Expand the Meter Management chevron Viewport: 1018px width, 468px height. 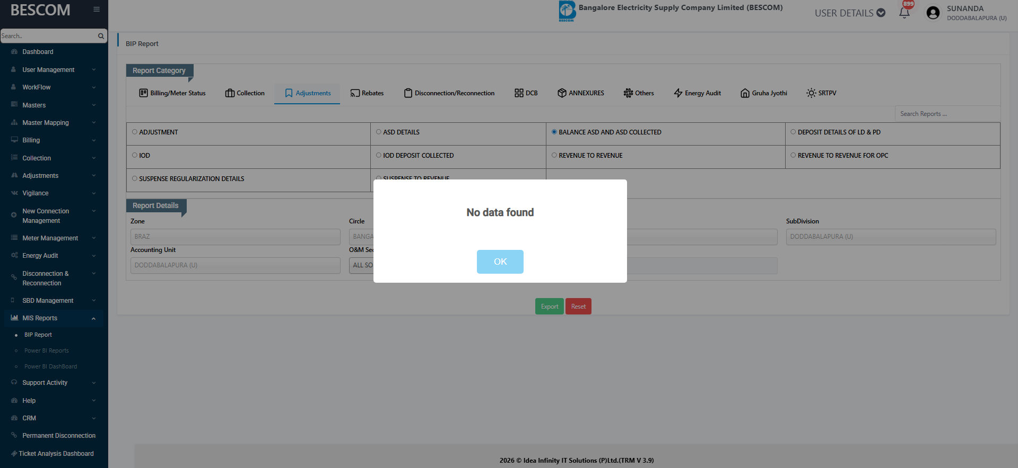94,238
